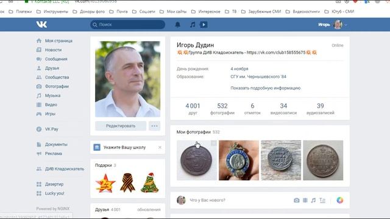Viewport: 390px width, 219px height.
Task: Open the Зарубежные СМИ bookmarks folder
Action: [261, 12]
